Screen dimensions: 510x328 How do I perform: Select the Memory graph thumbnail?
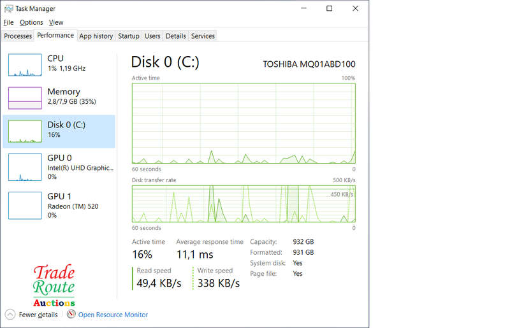click(25, 98)
